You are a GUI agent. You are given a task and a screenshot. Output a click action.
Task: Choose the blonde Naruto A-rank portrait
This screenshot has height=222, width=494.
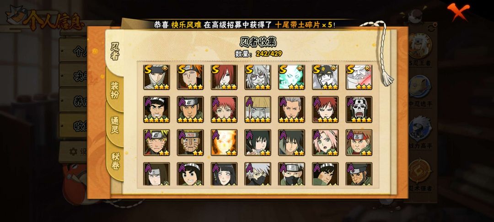pyautogui.click(x=156, y=142)
